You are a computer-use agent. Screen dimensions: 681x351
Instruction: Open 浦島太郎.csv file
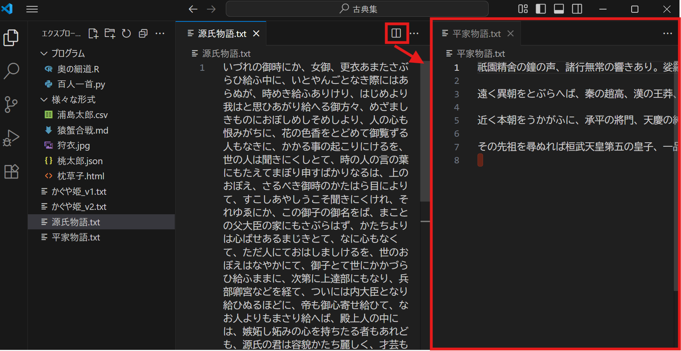tap(102, 115)
